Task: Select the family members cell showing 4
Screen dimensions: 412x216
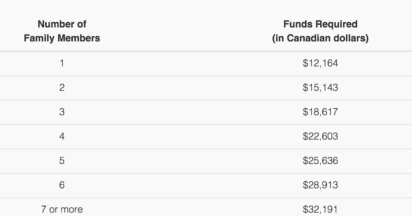Action: tap(62, 136)
